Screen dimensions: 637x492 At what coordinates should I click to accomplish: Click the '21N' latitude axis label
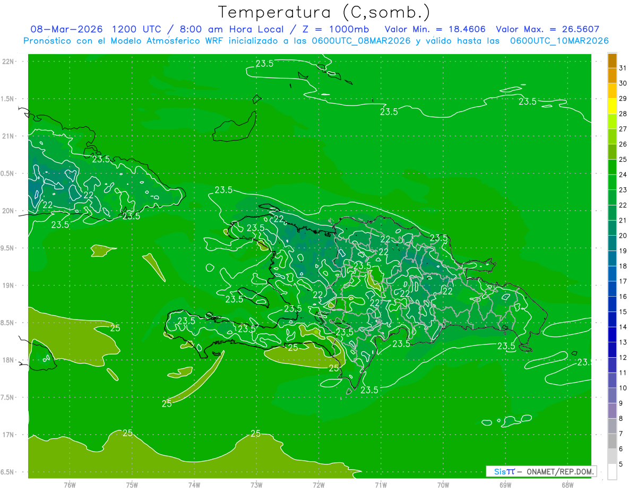[8, 136]
